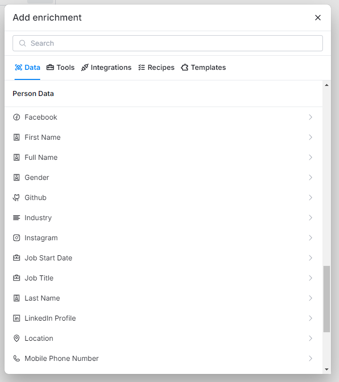
Task: Click the Full Name person icon
Action: pyautogui.click(x=17, y=157)
